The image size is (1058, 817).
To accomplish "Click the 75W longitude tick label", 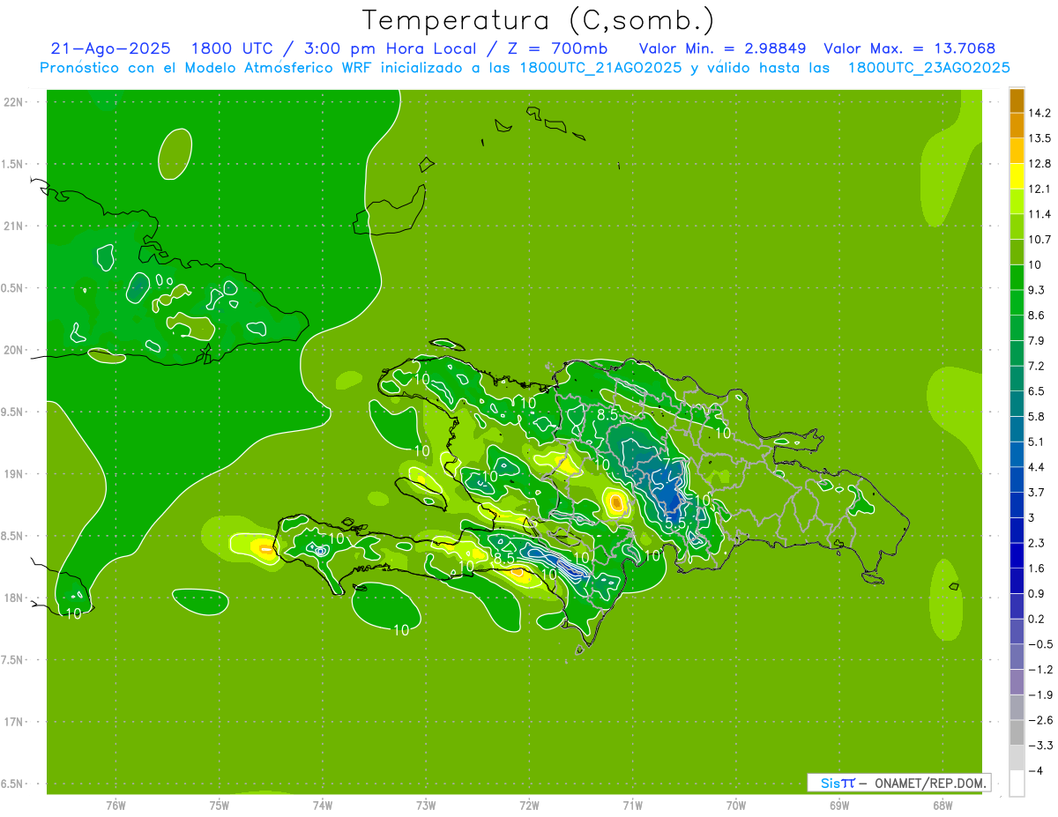I will (x=220, y=806).
